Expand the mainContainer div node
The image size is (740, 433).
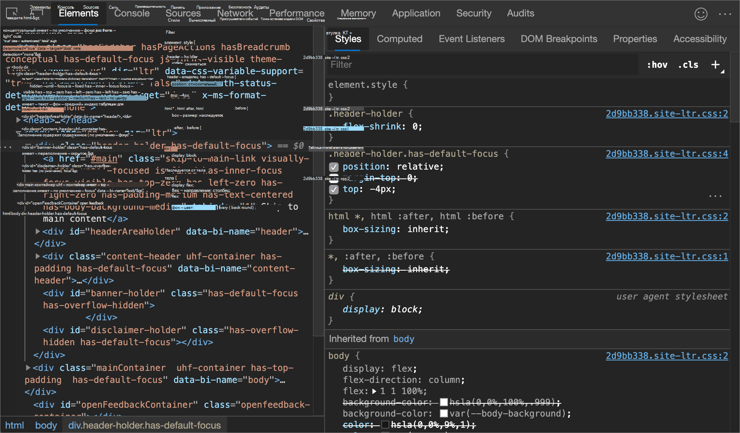pyautogui.click(x=28, y=368)
